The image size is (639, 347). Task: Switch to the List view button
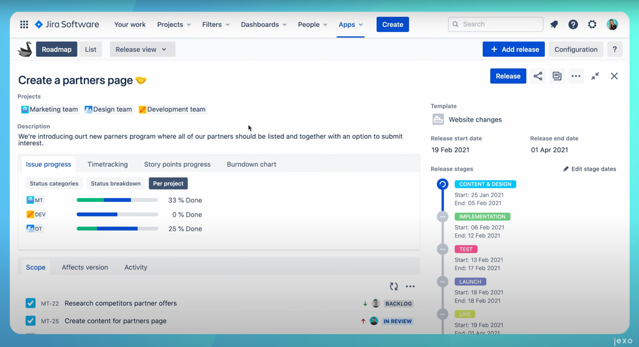pyautogui.click(x=90, y=49)
